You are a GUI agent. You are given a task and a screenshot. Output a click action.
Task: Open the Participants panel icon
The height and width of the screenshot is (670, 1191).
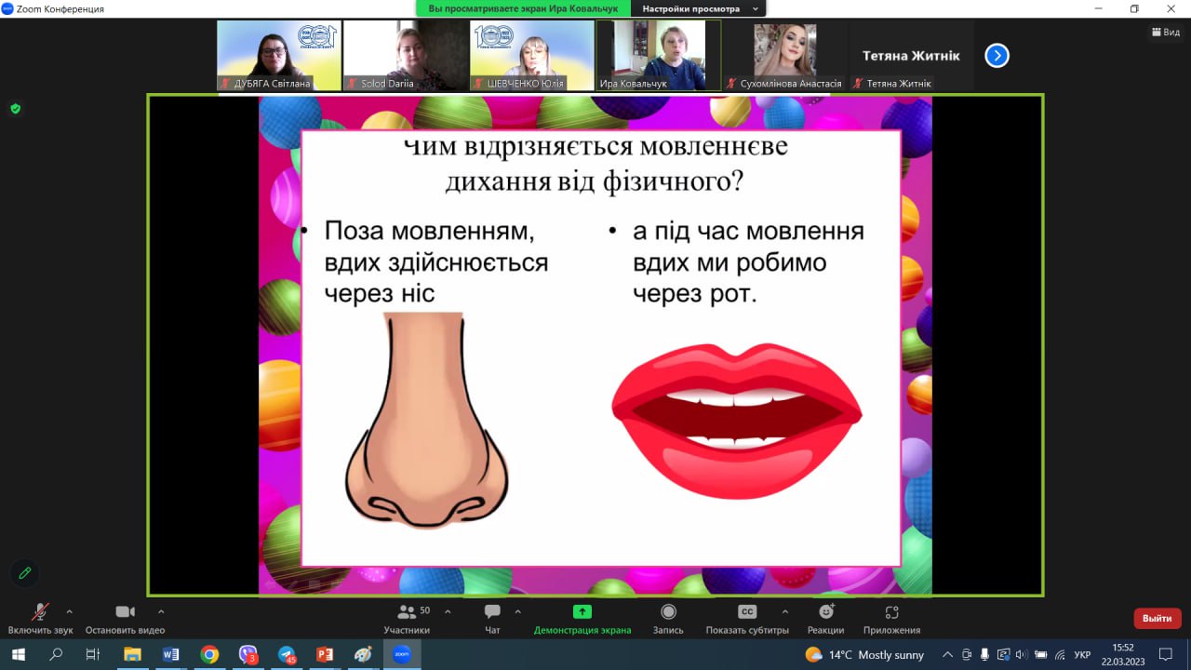click(x=407, y=612)
